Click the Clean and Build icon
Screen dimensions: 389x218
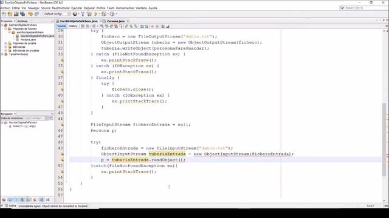(x=89, y=14)
